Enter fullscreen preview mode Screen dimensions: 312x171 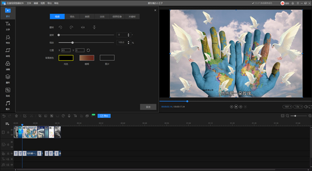click(x=310, y=107)
